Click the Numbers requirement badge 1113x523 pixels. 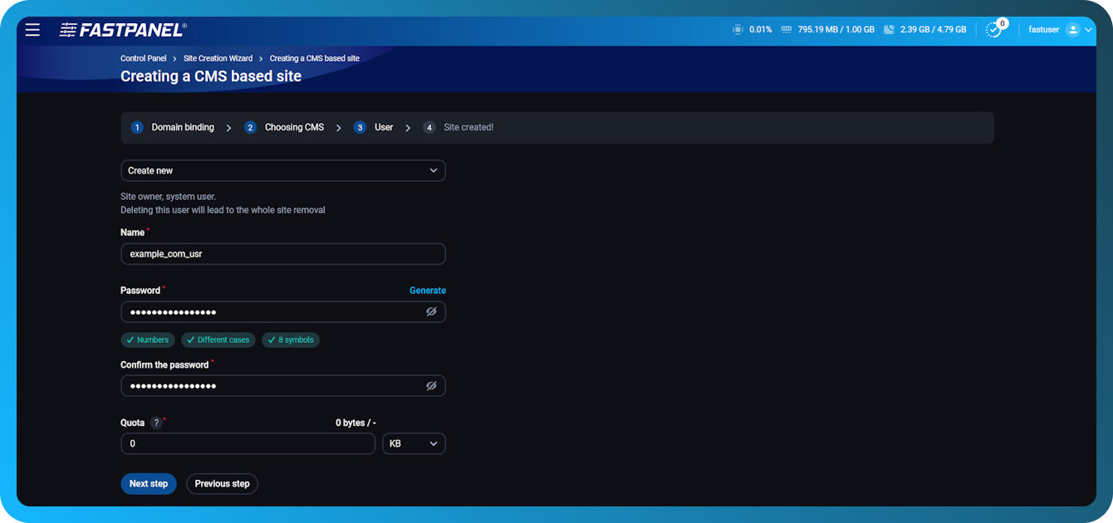tap(147, 340)
